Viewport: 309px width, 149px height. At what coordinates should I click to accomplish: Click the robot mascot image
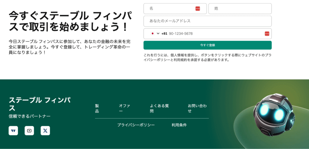[274, 114]
